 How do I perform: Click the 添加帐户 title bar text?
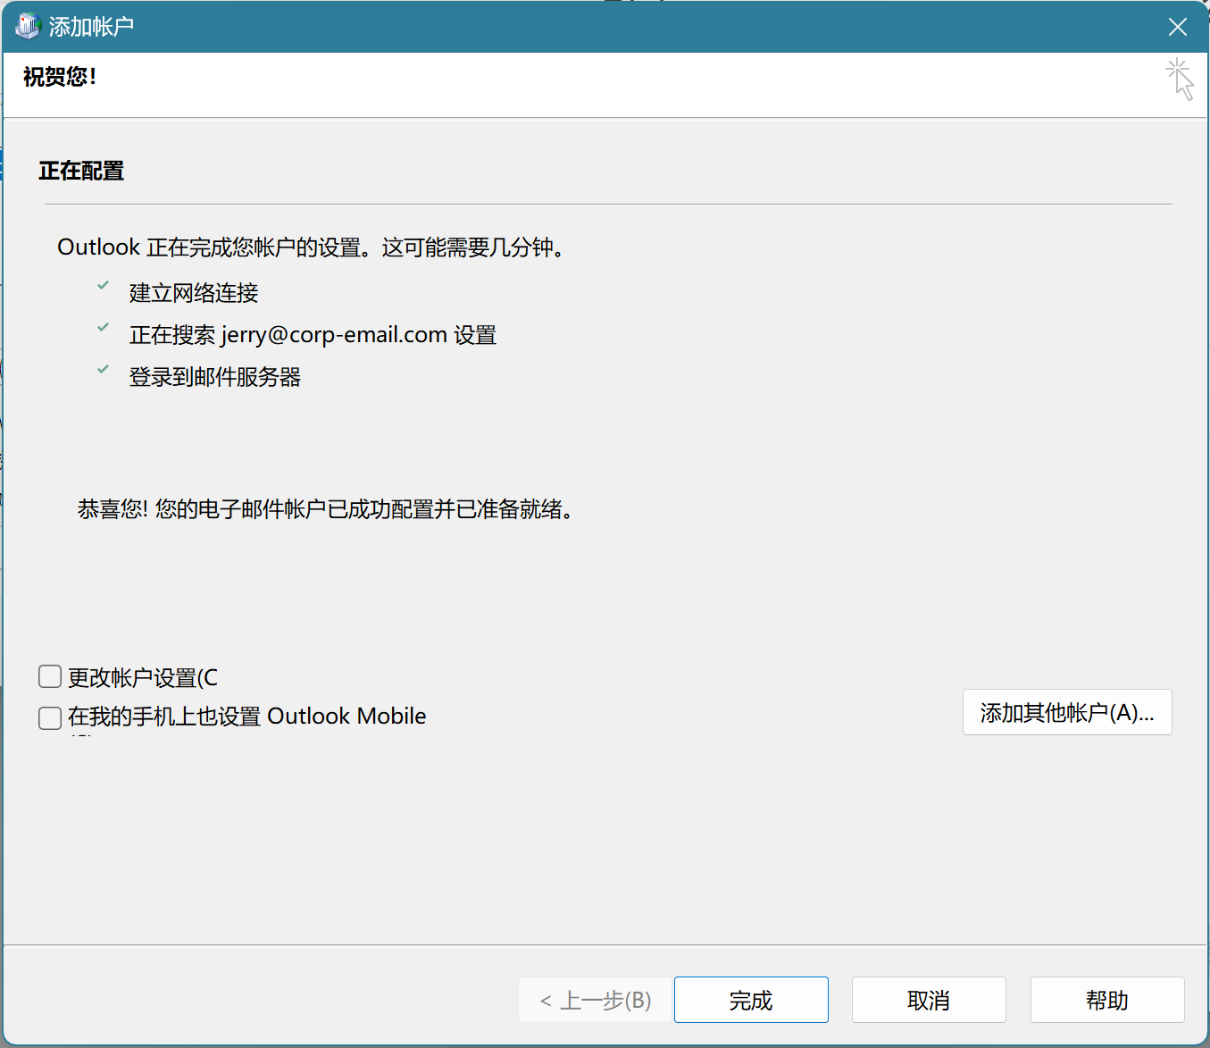coord(91,27)
